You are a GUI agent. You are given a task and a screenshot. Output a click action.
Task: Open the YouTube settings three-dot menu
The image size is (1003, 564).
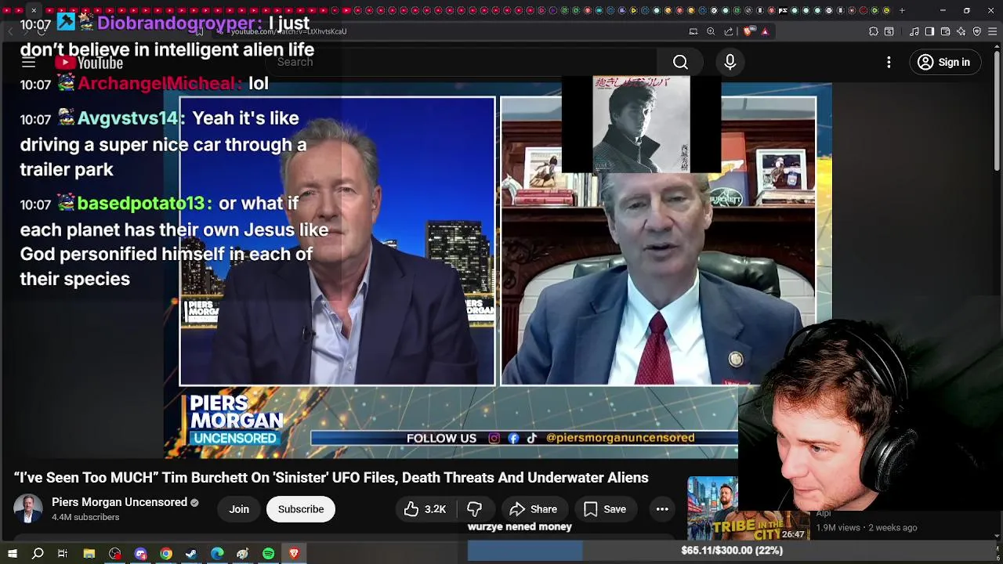(x=889, y=63)
